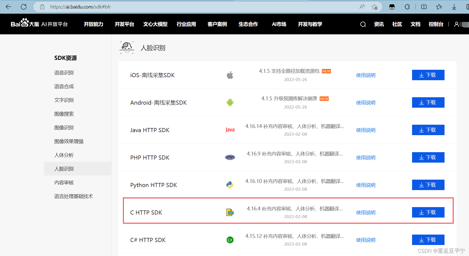Select 人体分析 in the sidebar
The width and height of the screenshot is (469, 256).
[64, 155]
